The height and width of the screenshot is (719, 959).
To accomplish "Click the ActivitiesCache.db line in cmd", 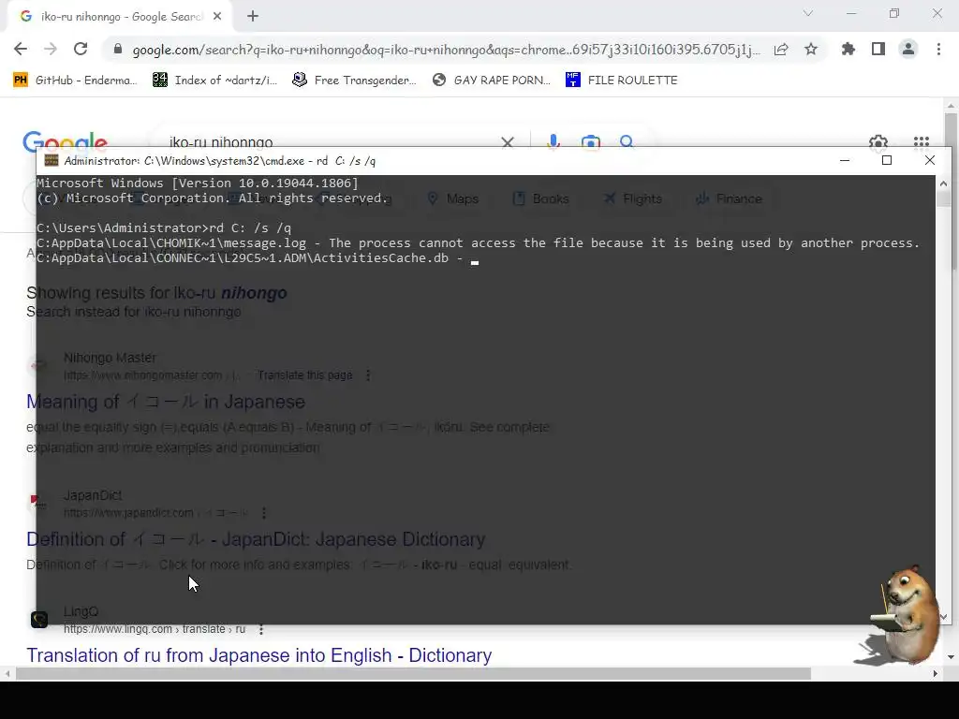I will (249, 258).
